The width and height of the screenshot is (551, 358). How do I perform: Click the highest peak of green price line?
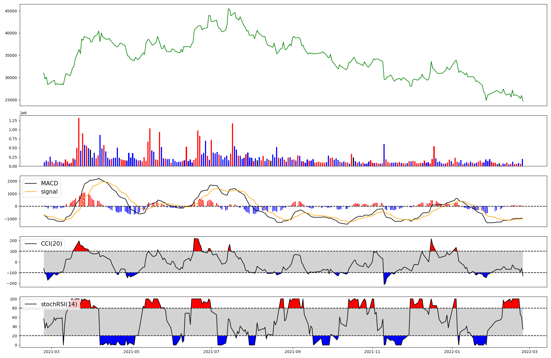(x=228, y=9)
